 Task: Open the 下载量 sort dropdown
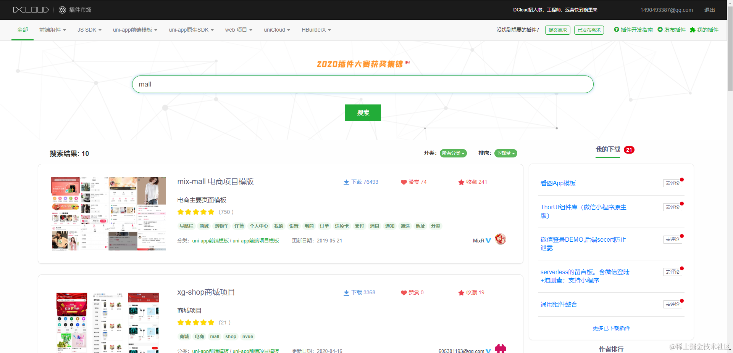[506, 153]
